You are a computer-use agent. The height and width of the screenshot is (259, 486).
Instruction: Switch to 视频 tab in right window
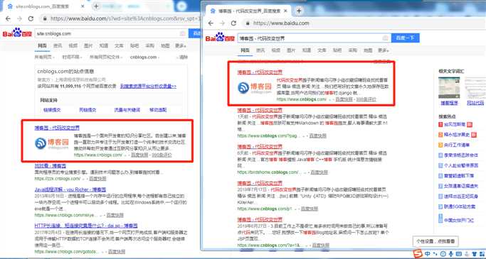[x=276, y=50]
